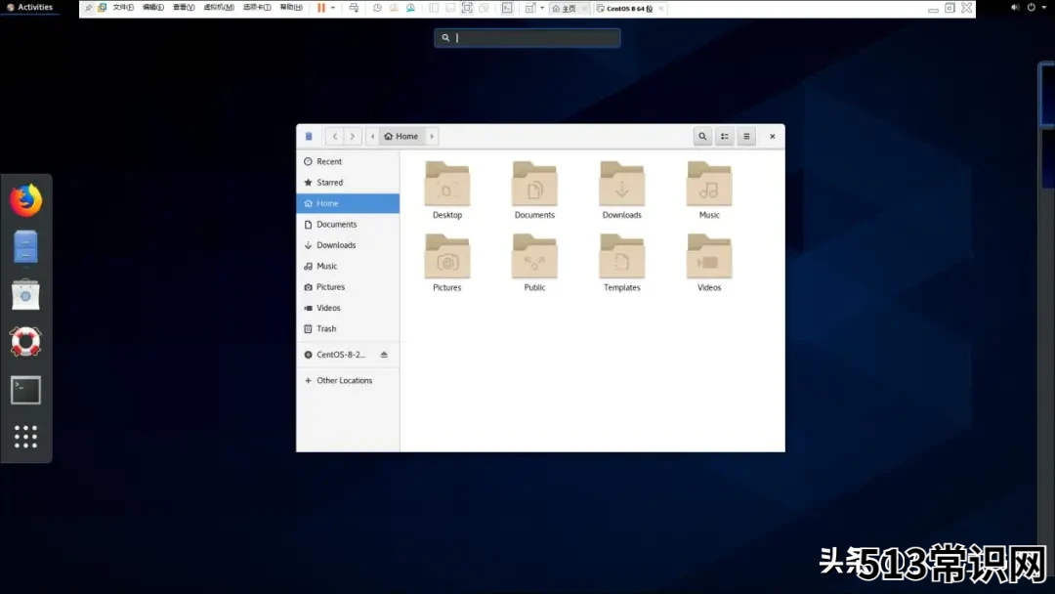
Task: Open the 帮助 menu
Action: [x=291, y=8]
